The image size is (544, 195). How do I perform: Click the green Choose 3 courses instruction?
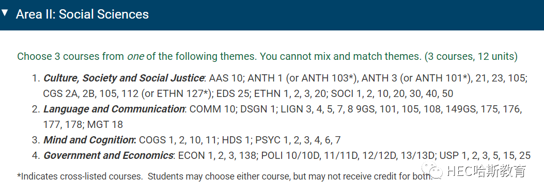click(267, 56)
